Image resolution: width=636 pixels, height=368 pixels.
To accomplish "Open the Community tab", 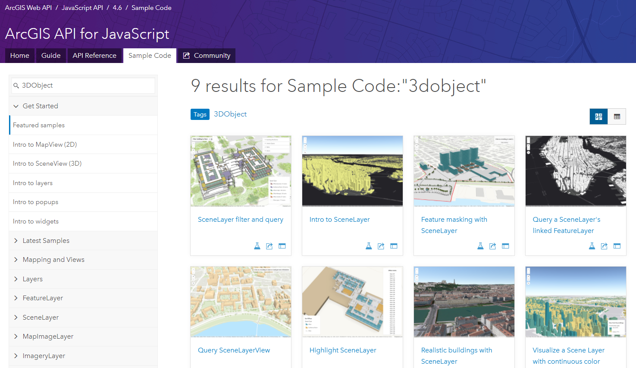I will coord(207,56).
